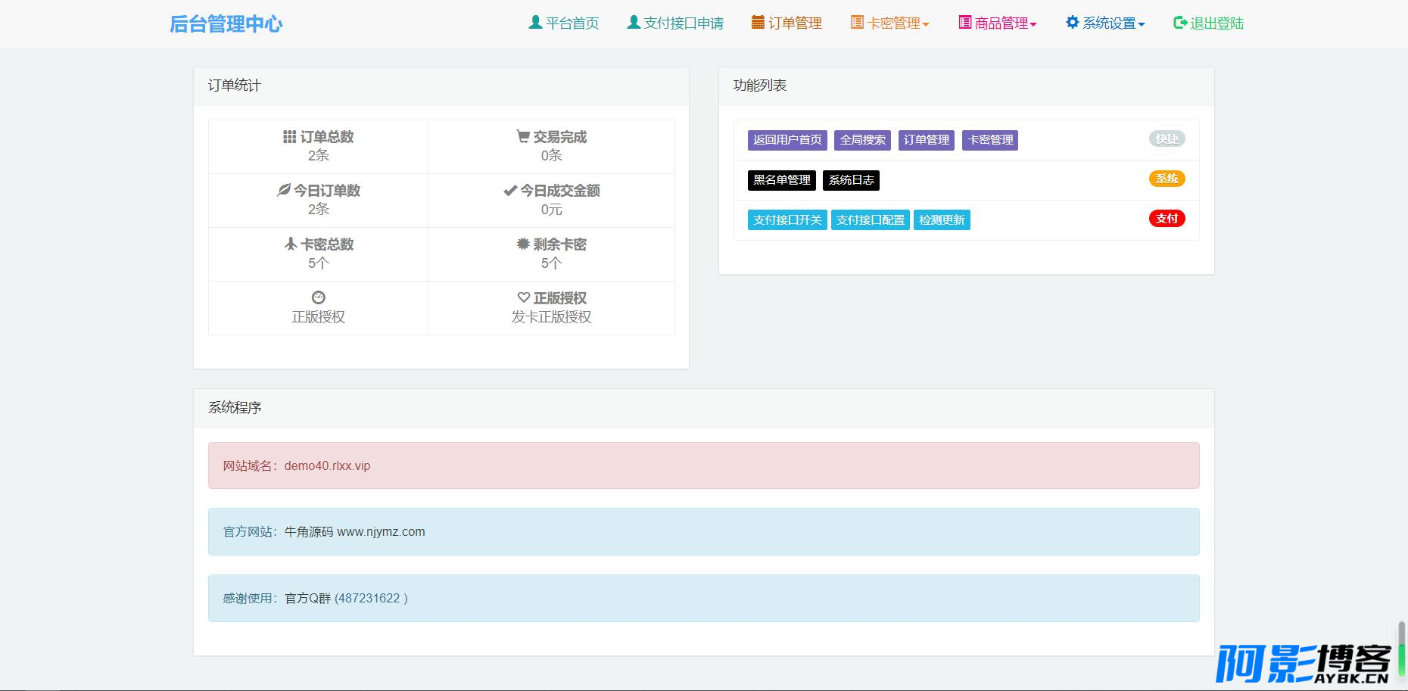Image resolution: width=1408 pixels, height=691 pixels.
Task: Expand the 卡密管理 dropdown caret
Action: [926, 25]
